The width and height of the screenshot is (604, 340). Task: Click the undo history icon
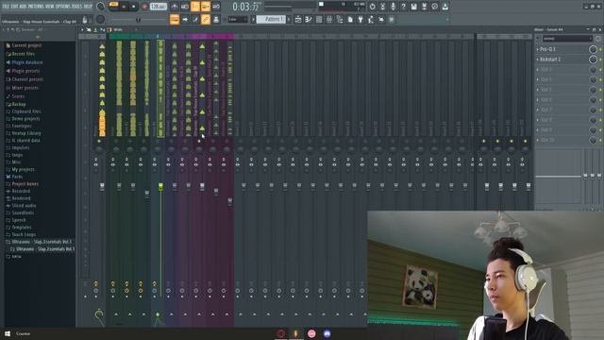tap(372, 7)
